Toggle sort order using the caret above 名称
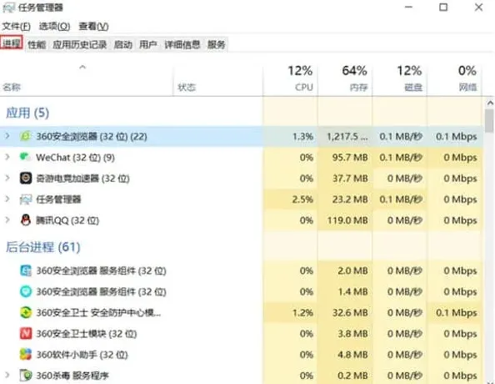This screenshot has height=384, width=495. pos(82,67)
